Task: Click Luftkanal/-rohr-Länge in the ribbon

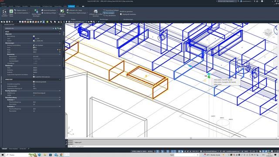Action: (75, 10)
